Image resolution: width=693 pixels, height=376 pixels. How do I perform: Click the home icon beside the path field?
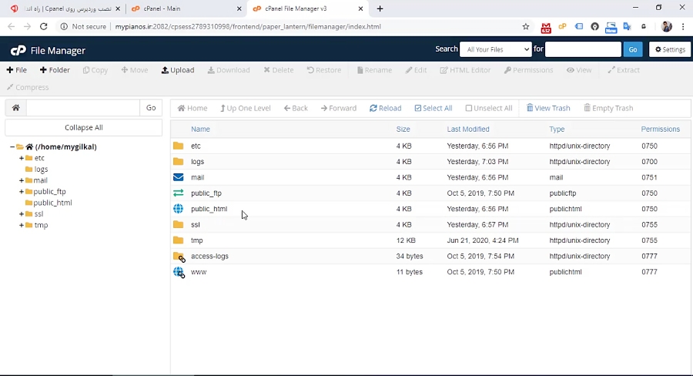point(15,108)
